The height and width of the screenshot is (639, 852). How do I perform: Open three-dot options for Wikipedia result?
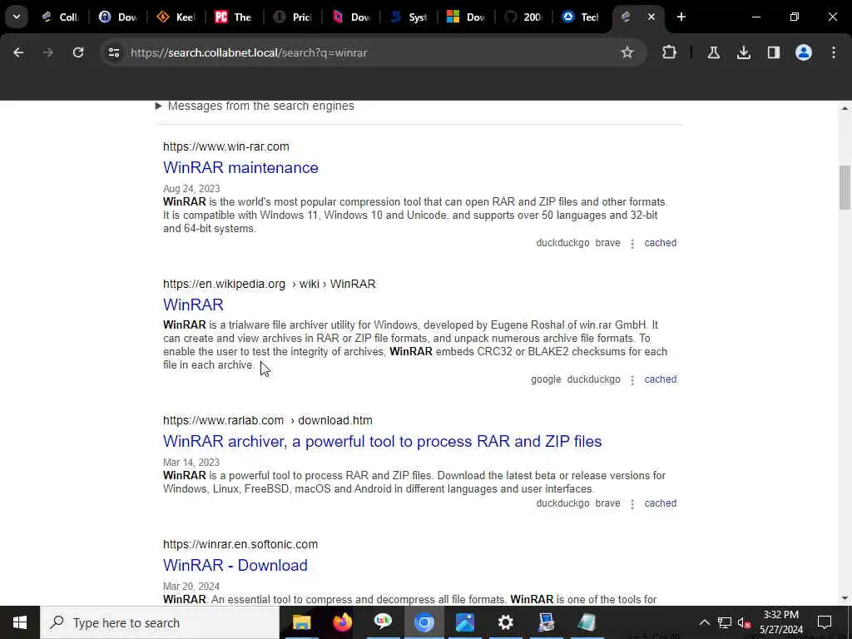pos(632,379)
